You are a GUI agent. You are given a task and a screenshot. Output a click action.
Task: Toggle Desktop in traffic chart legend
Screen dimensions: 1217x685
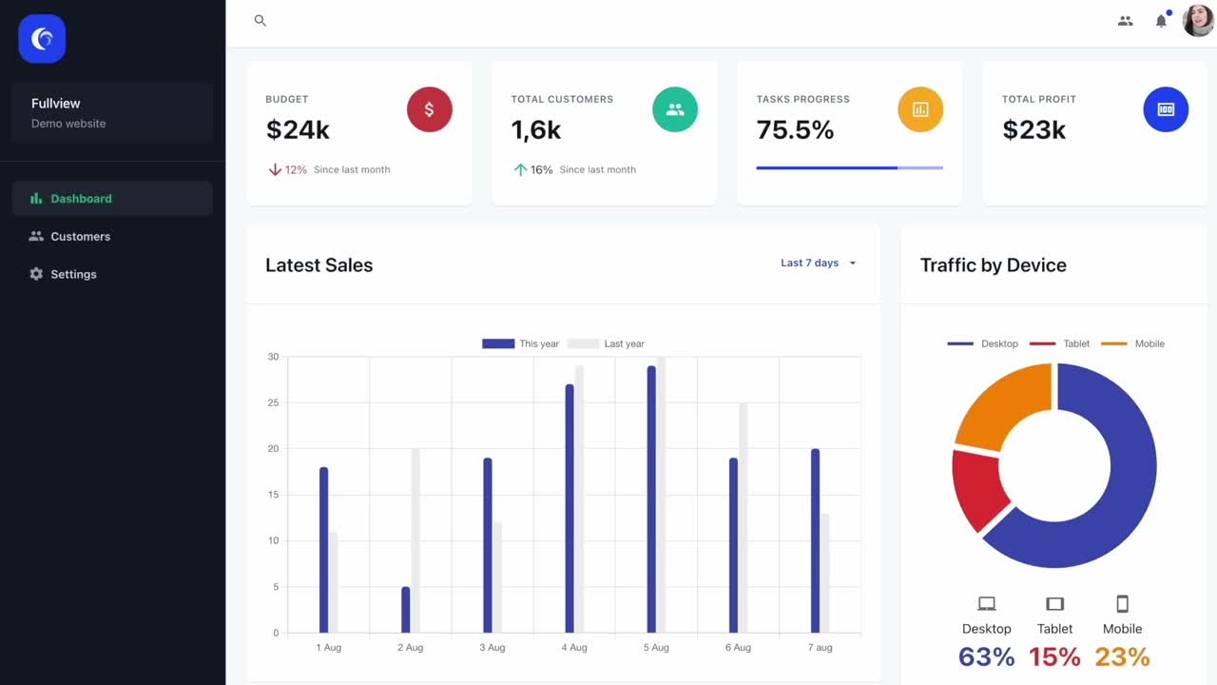[982, 343]
